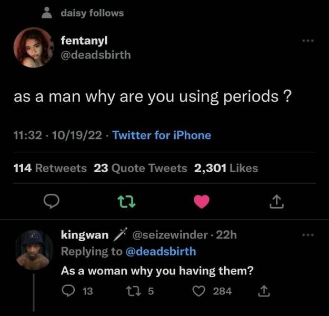Screen dimensions: 329x316
Task: Open the @deadsbirth mention in the reply
Action: 161,252
